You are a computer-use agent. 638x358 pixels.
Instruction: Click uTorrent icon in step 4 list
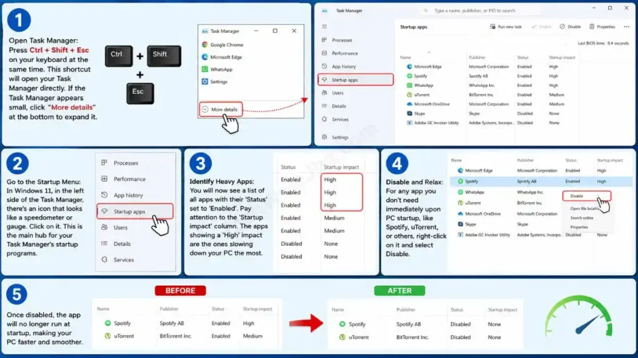(460, 203)
